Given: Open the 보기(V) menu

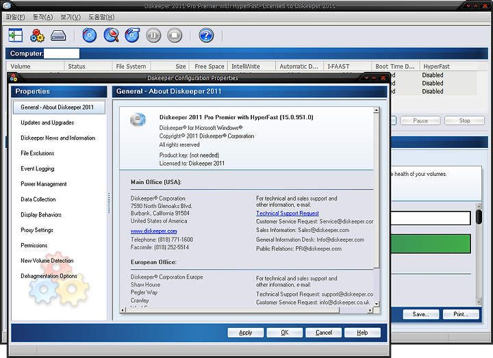Looking at the screenshot, I should tap(71, 17).
